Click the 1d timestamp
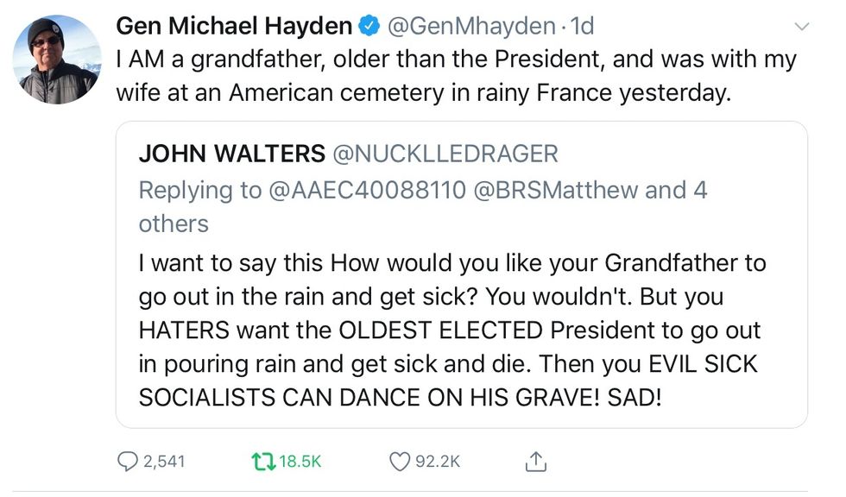Screen dimensions: 846x497 pos(583,27)
